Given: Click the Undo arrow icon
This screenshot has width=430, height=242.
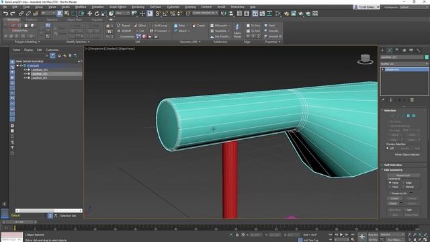Looking at the screenshot, I should [x=5, y=13].
